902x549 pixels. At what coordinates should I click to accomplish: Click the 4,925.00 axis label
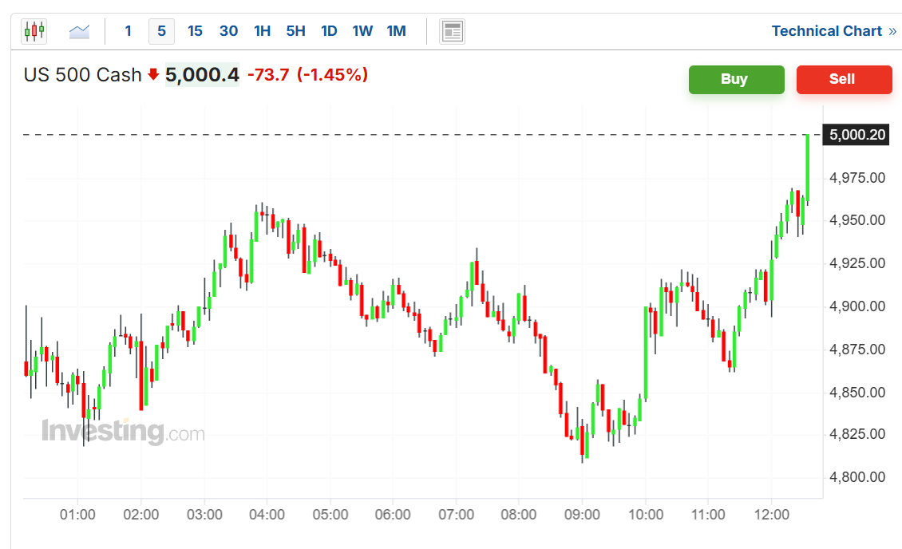[x=857, y=263]
